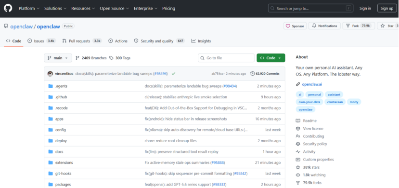This screenshot has width=399, height=188.
Task: Star the openclaw repository
Action: [x=388, y=26]
